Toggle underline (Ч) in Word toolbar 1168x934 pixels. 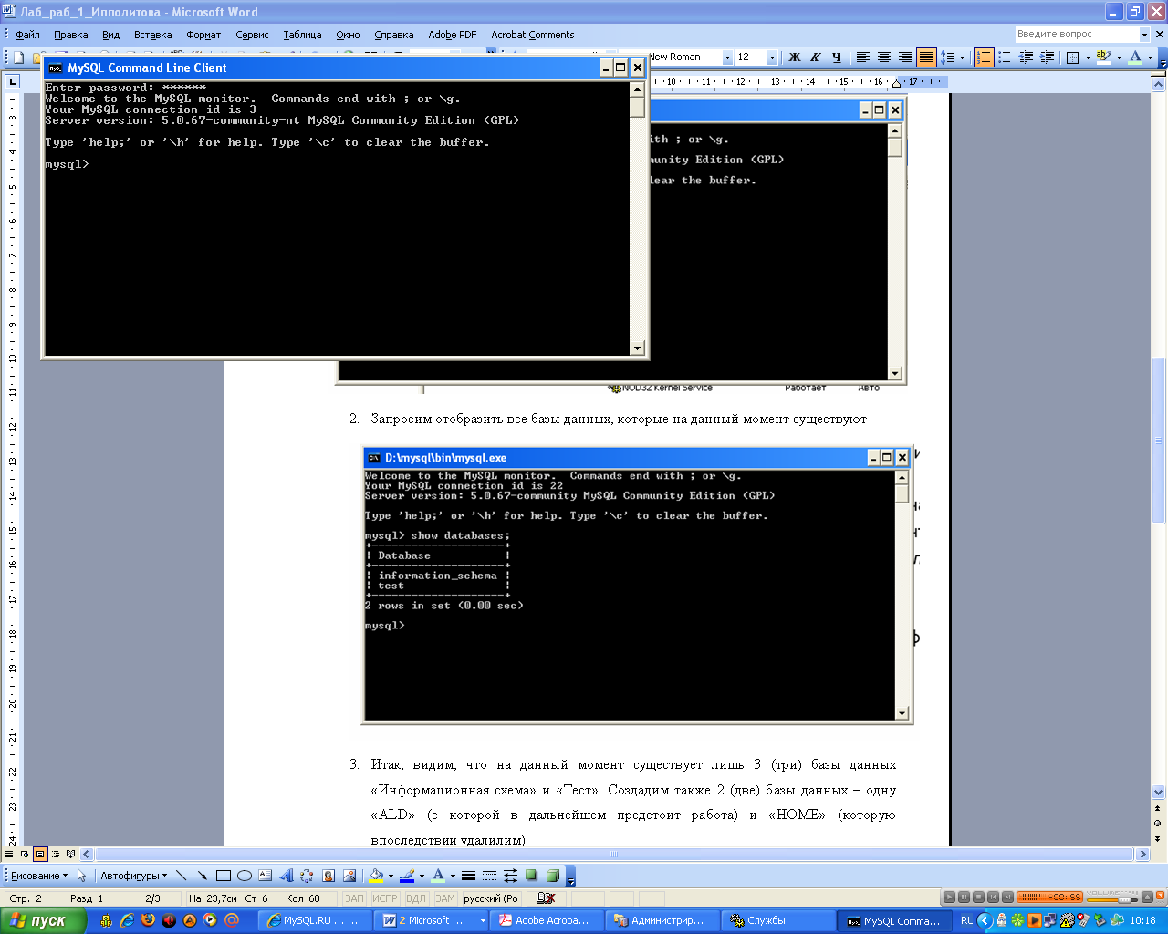837,57
